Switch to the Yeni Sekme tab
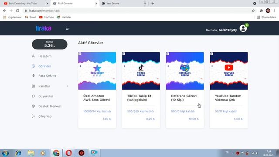This screenshot has width=279, height=157. pos(113,3)
